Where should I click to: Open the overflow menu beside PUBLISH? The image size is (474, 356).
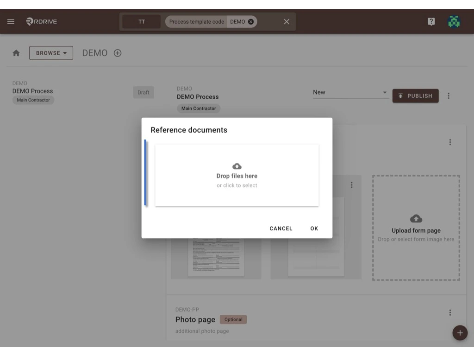(449, 95)
